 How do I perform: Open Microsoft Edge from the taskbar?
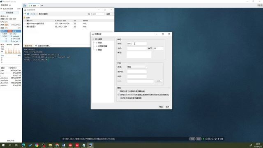(23, 145)
